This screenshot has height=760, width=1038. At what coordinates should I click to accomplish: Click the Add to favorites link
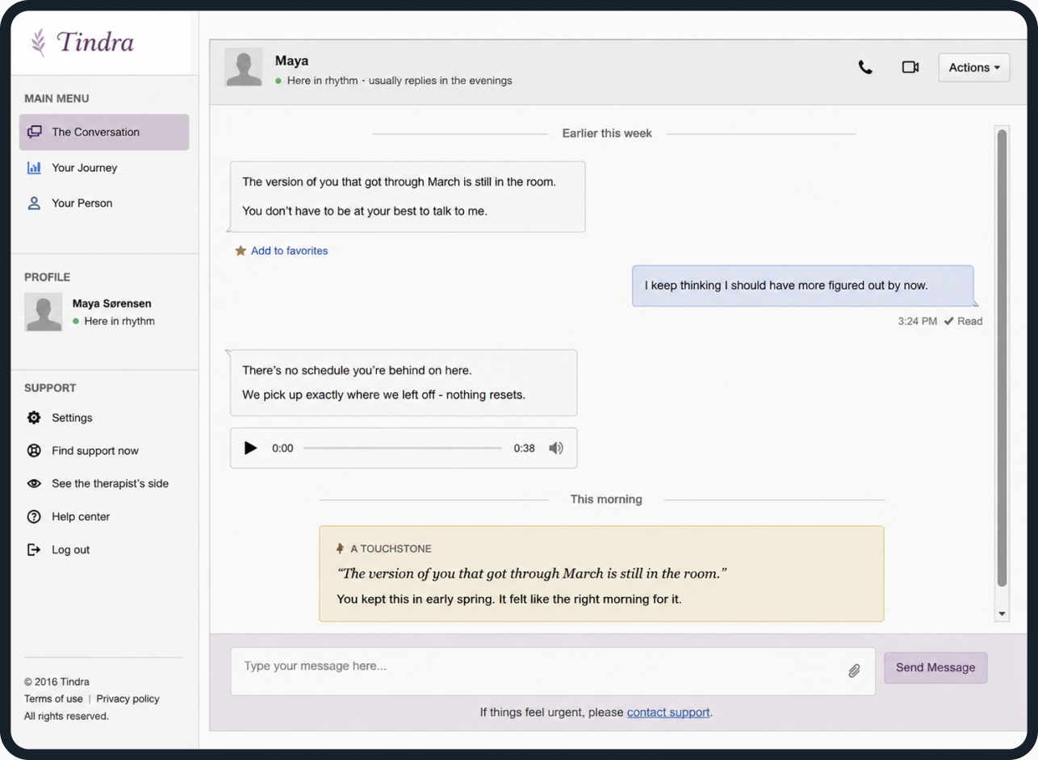tap(289, 251)
